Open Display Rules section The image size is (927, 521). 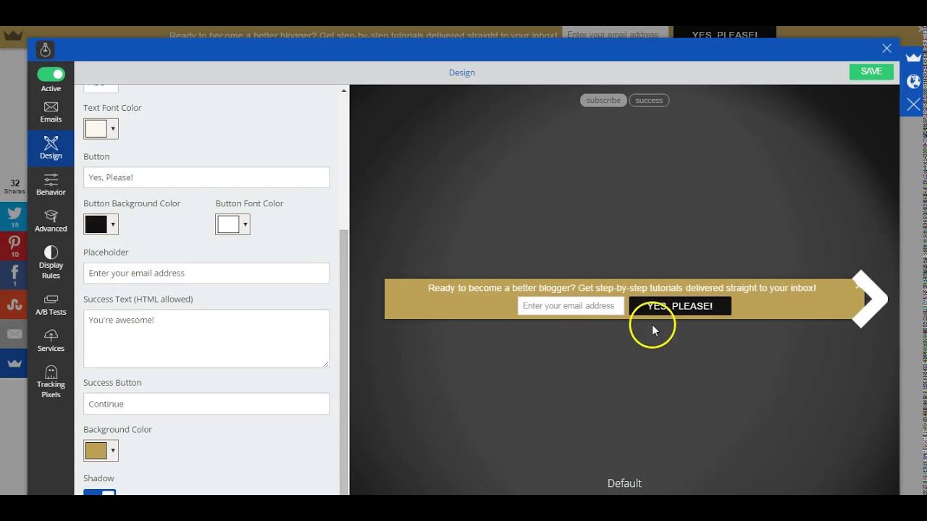[x=51, y=262]
